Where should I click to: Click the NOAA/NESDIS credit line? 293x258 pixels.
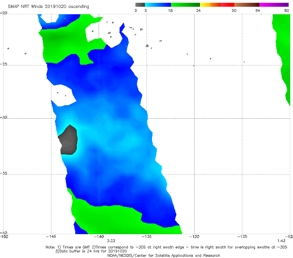[x=164, y=256]
